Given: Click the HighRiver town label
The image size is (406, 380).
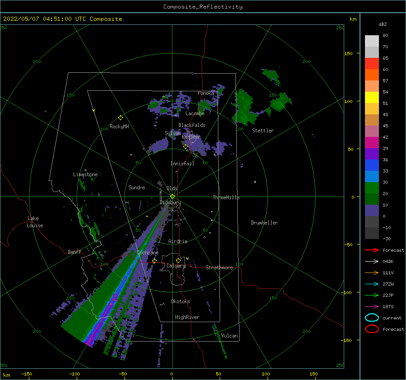Looking at the screenshot, I should point(187,317).
